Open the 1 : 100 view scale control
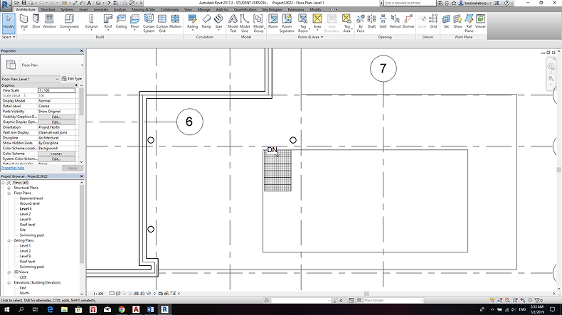 [x=98, y=294]
